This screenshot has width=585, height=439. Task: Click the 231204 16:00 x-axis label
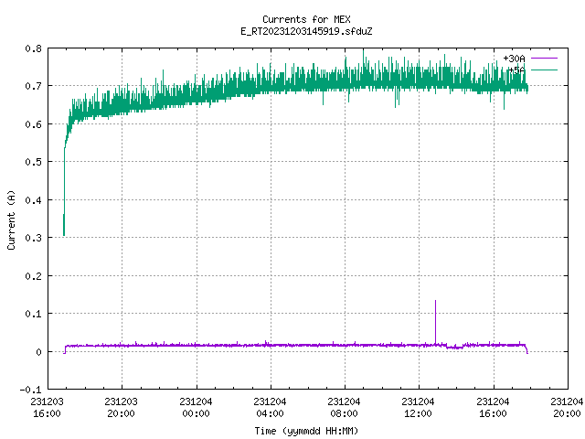click(493, 408)
